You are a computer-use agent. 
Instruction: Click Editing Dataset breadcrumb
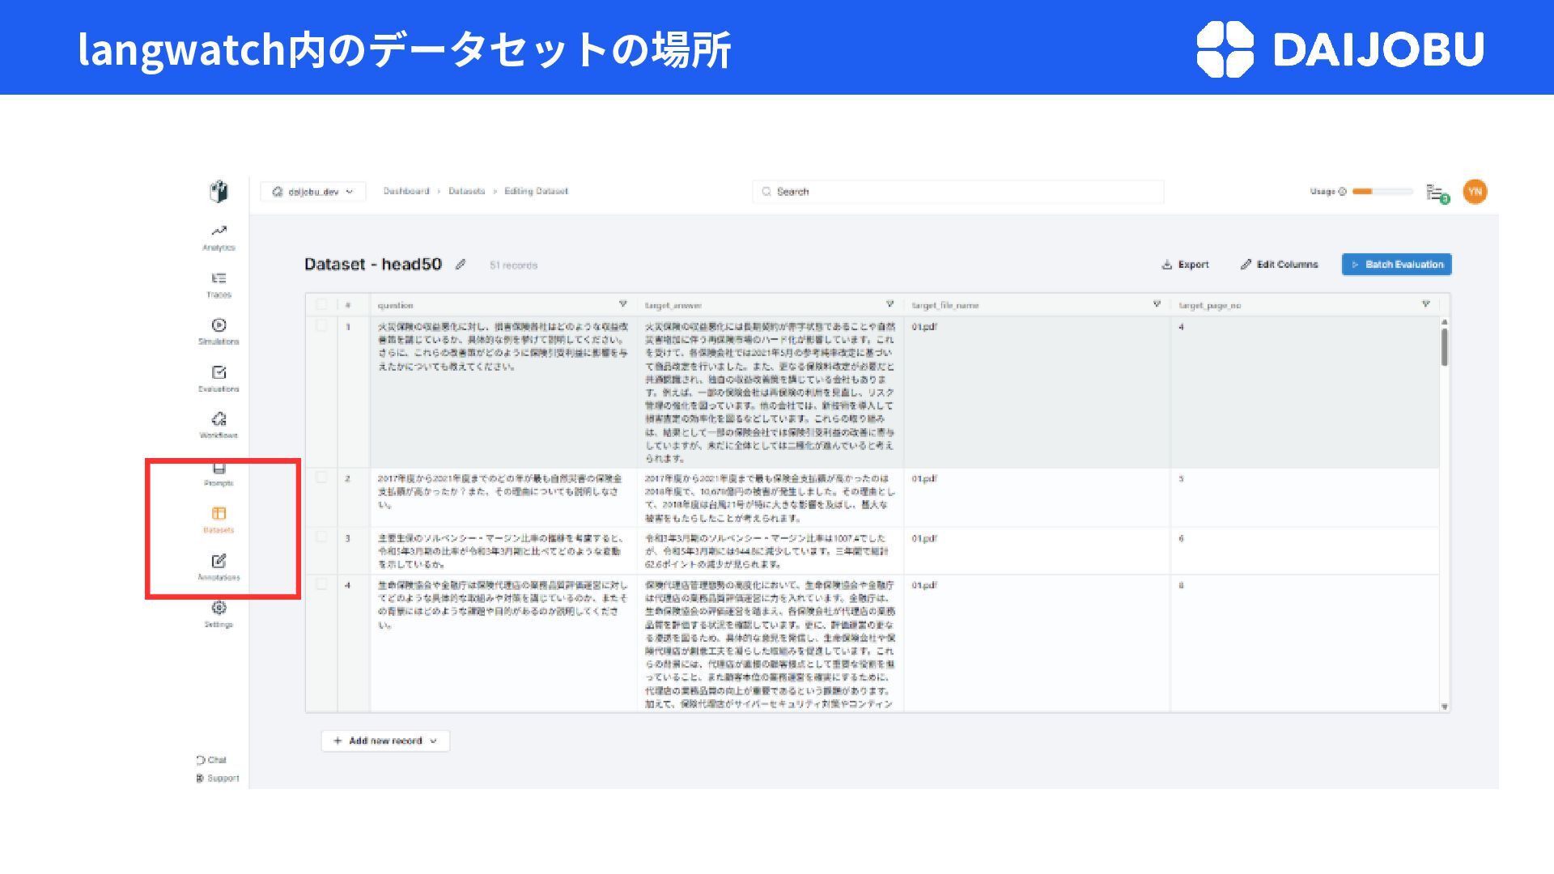pos(536,192)
